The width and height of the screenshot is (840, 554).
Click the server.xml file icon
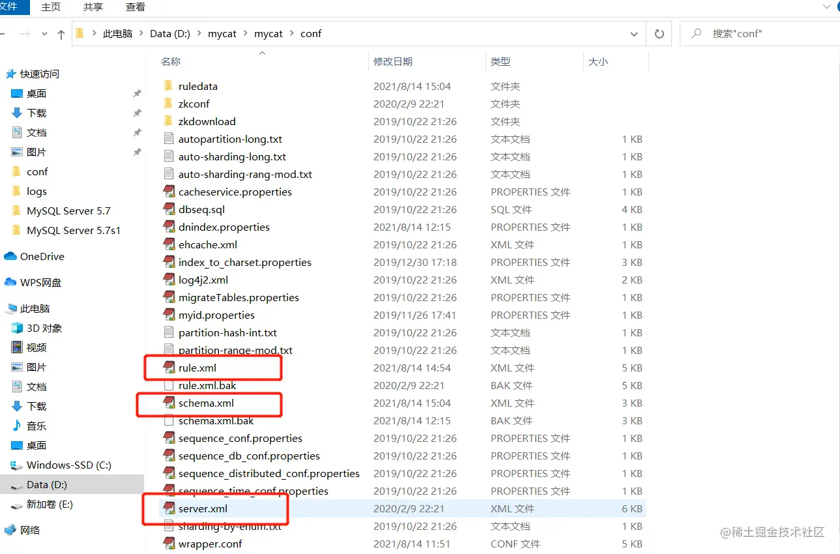(x=169, y=508)
